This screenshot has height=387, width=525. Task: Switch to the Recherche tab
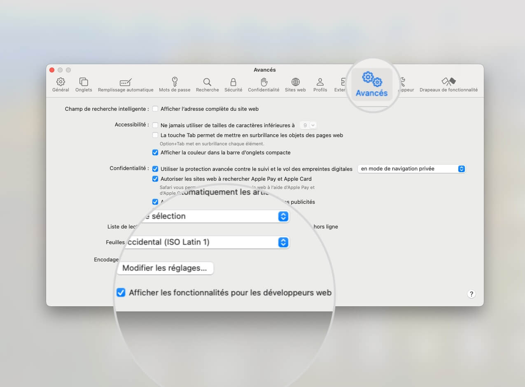pyautogui.click(x=207, y=85)
